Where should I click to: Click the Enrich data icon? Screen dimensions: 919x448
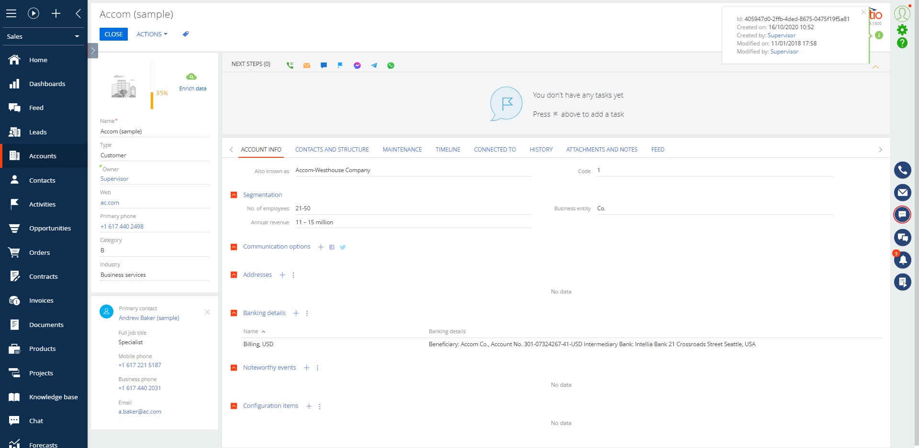[x=192, y=76]
